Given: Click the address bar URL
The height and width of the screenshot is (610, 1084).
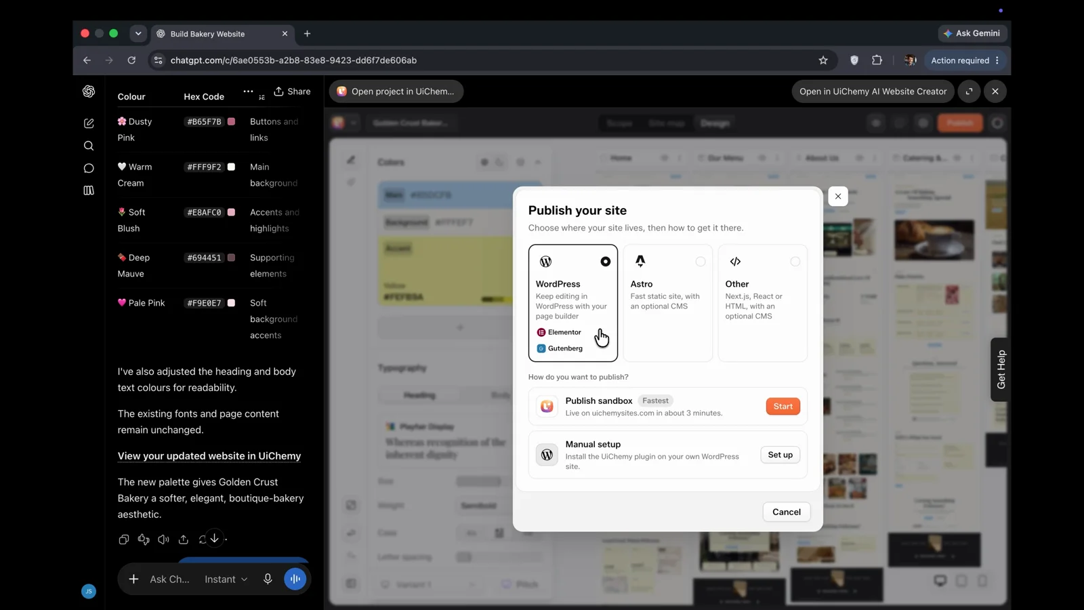Looking at the screenshot, I should point(293,60).
